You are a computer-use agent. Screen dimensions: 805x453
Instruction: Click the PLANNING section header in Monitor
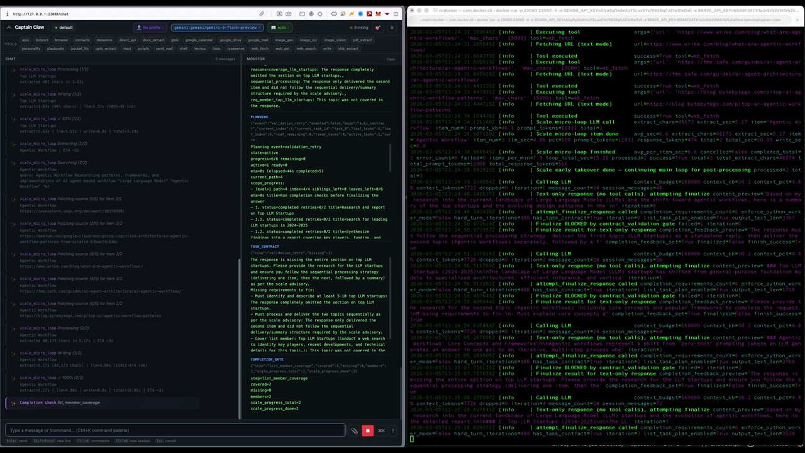259,117
